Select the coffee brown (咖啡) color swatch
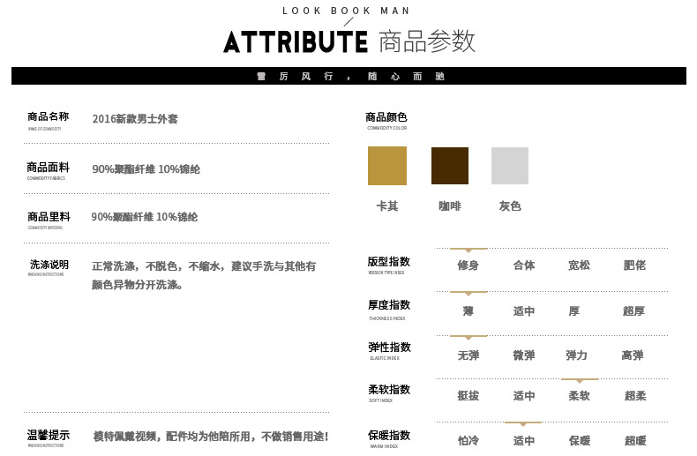The height and width of the screenshot is (456, 697). pos(450,166)
